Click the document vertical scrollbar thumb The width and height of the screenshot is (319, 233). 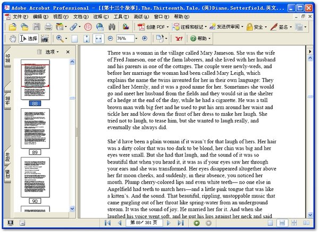tap(310, 97)
